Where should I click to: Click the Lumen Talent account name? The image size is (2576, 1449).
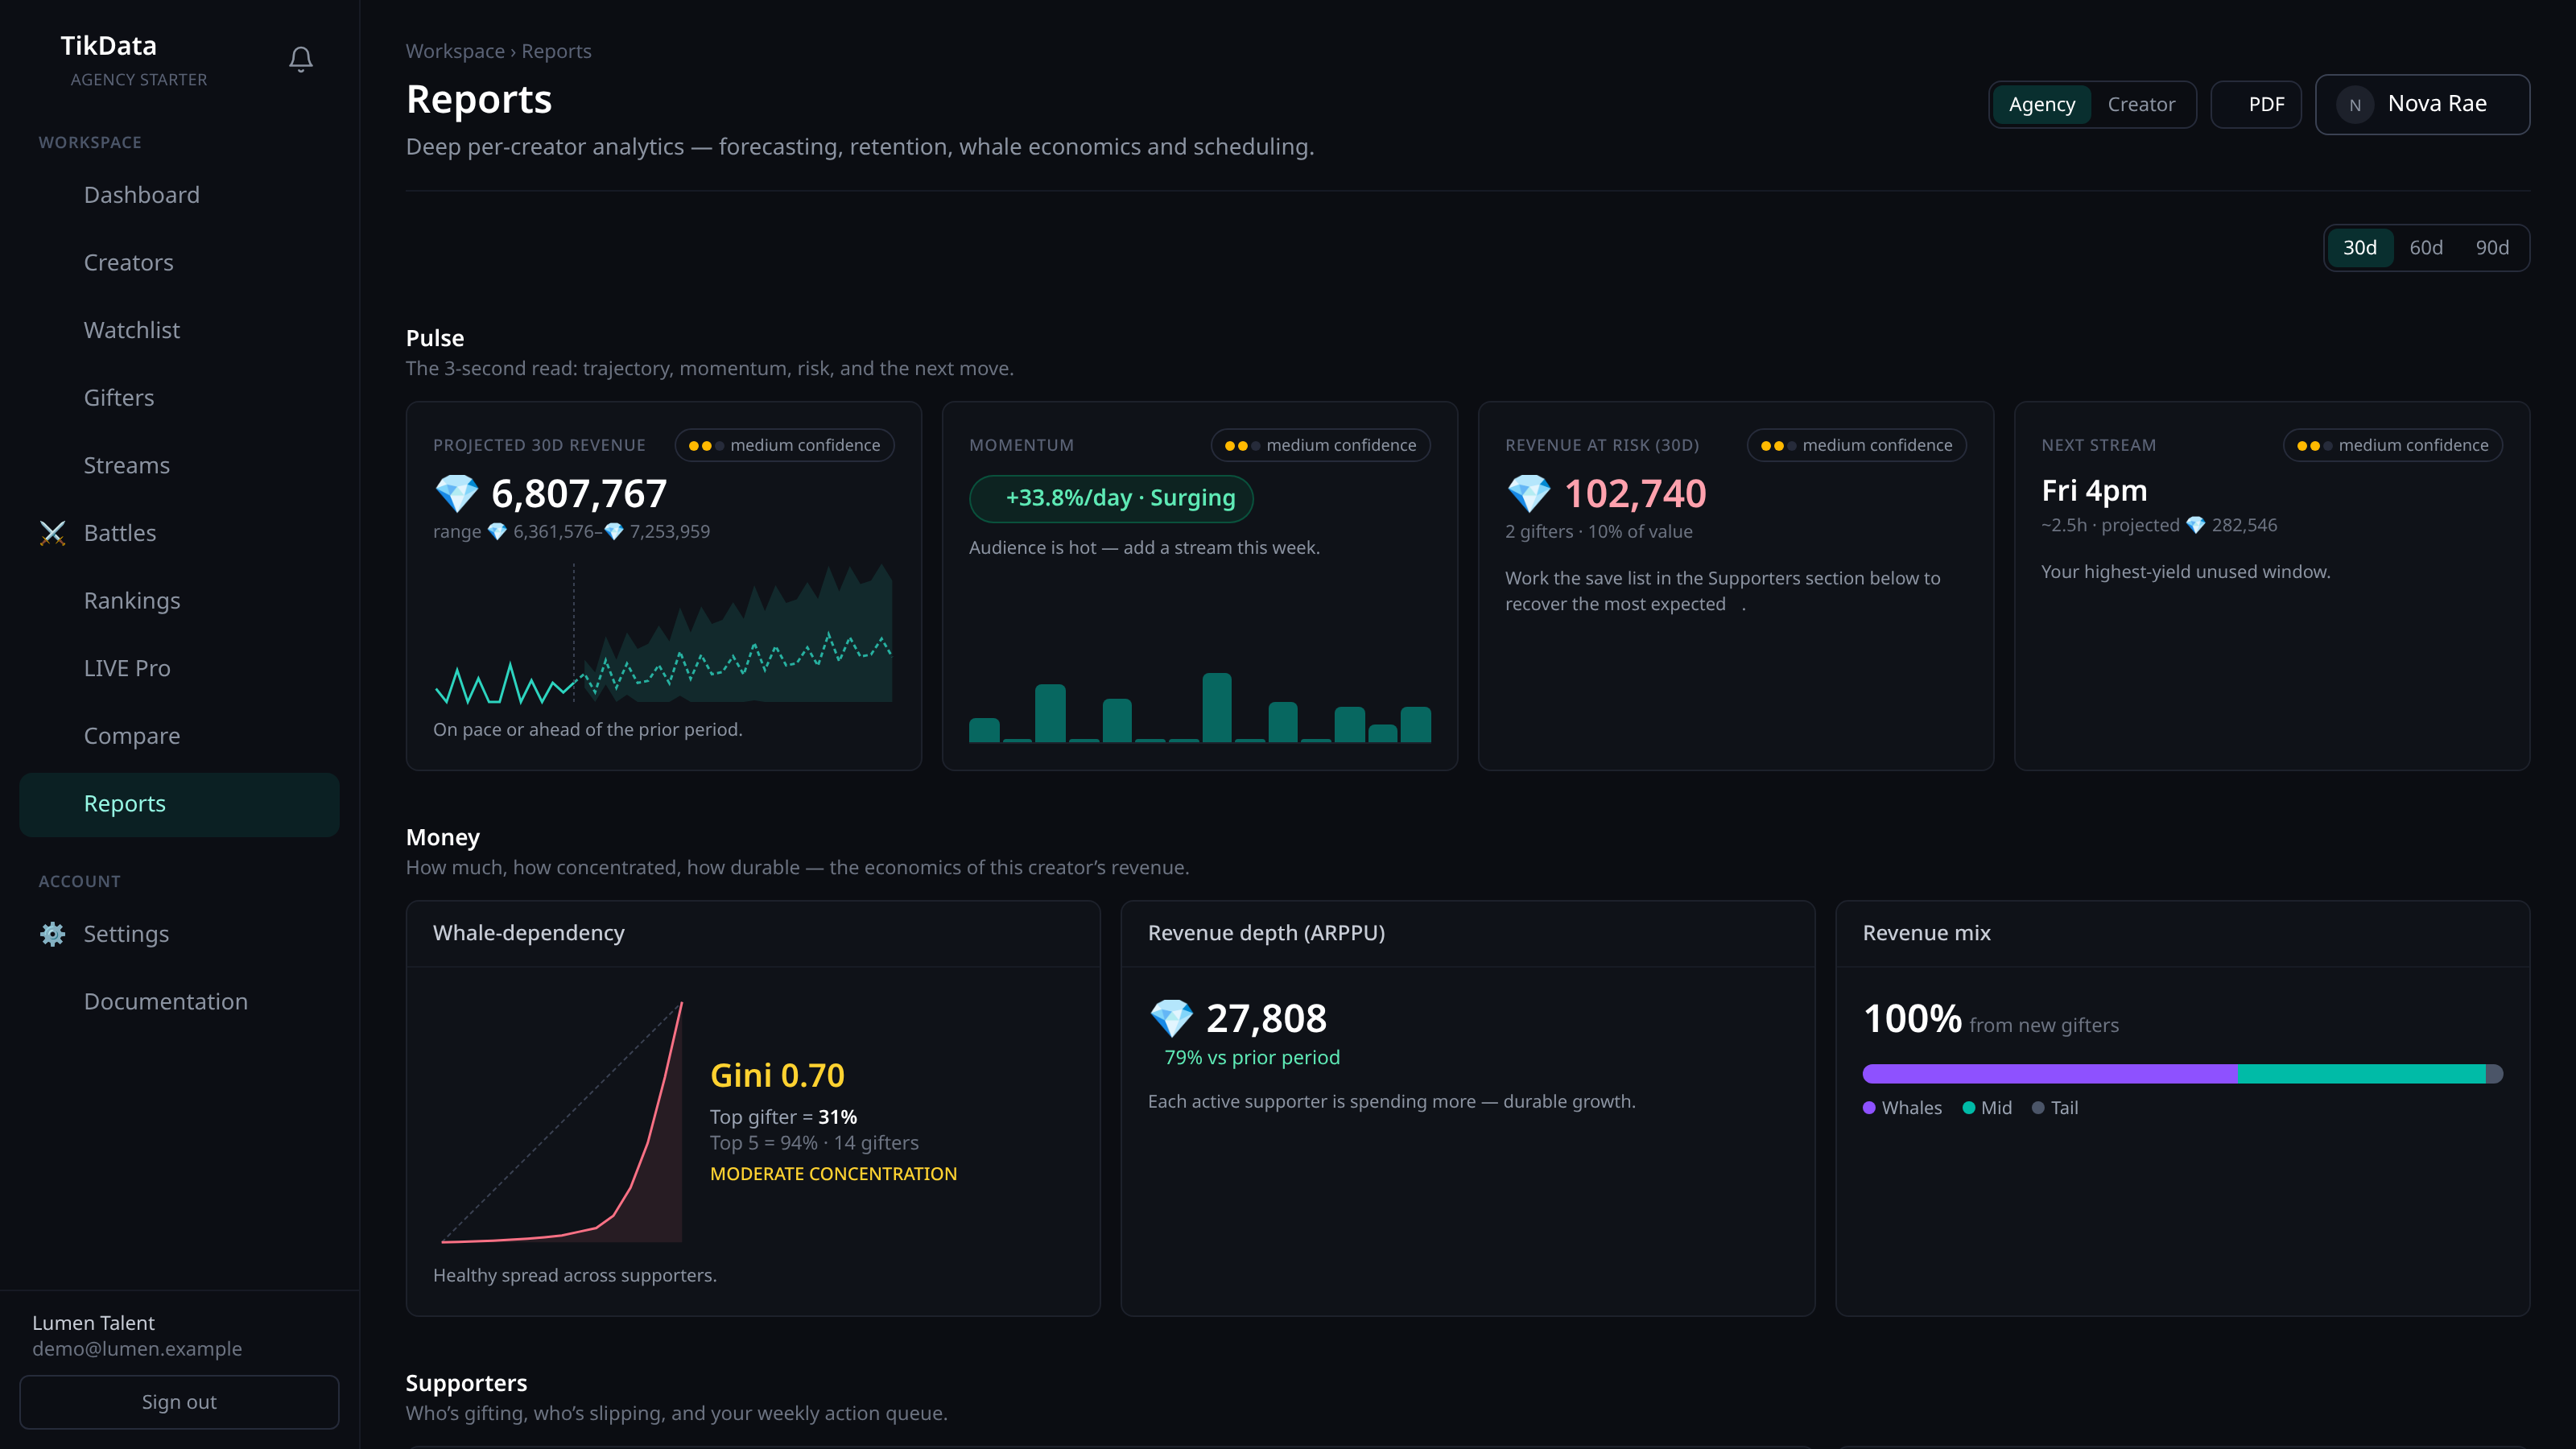coord(93,1323)
